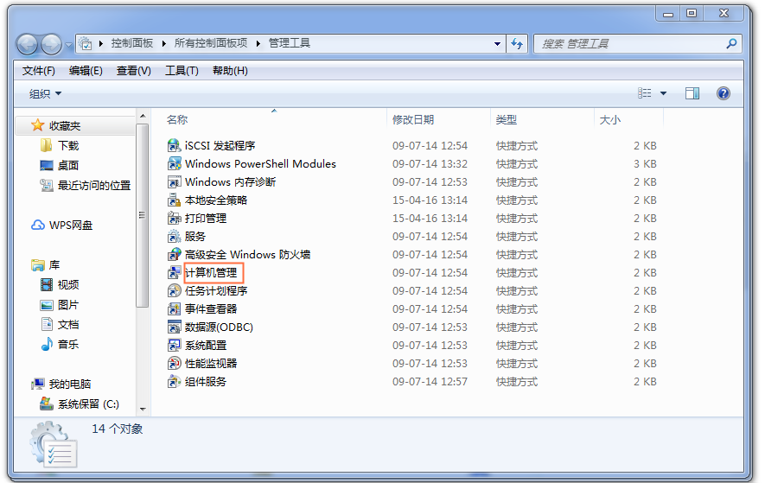Click the navigation pane scrollbar thumb

tap(142, 215)
